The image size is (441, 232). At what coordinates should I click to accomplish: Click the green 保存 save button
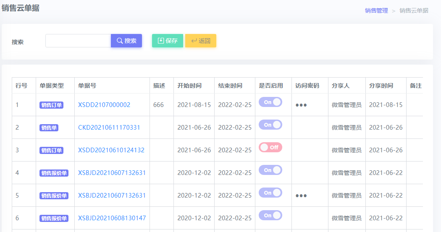[x=168, y=41]
